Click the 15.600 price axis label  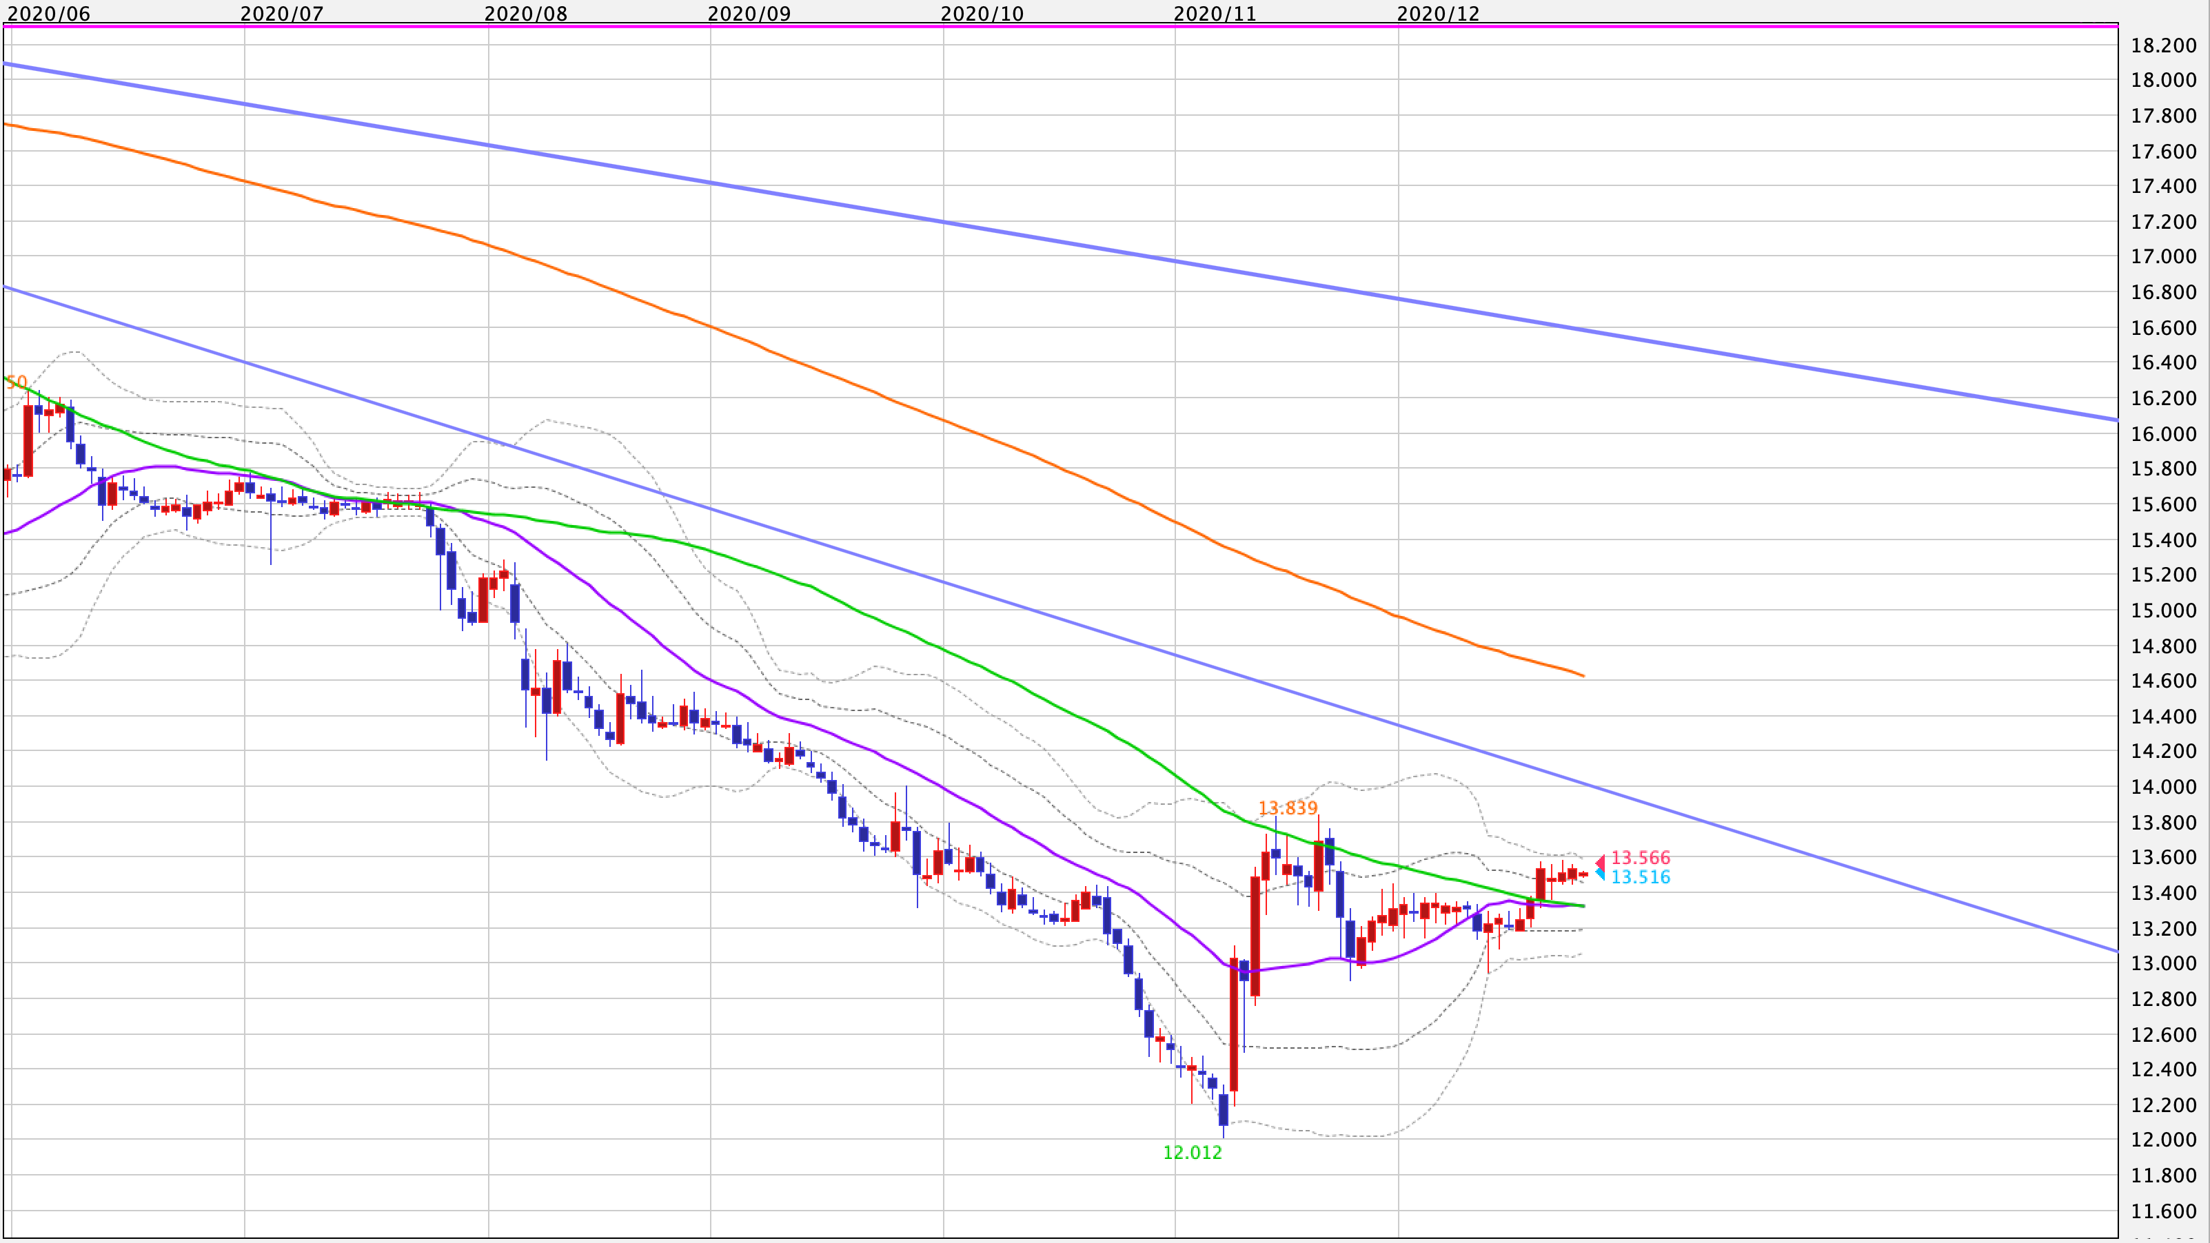[2164, 505]
